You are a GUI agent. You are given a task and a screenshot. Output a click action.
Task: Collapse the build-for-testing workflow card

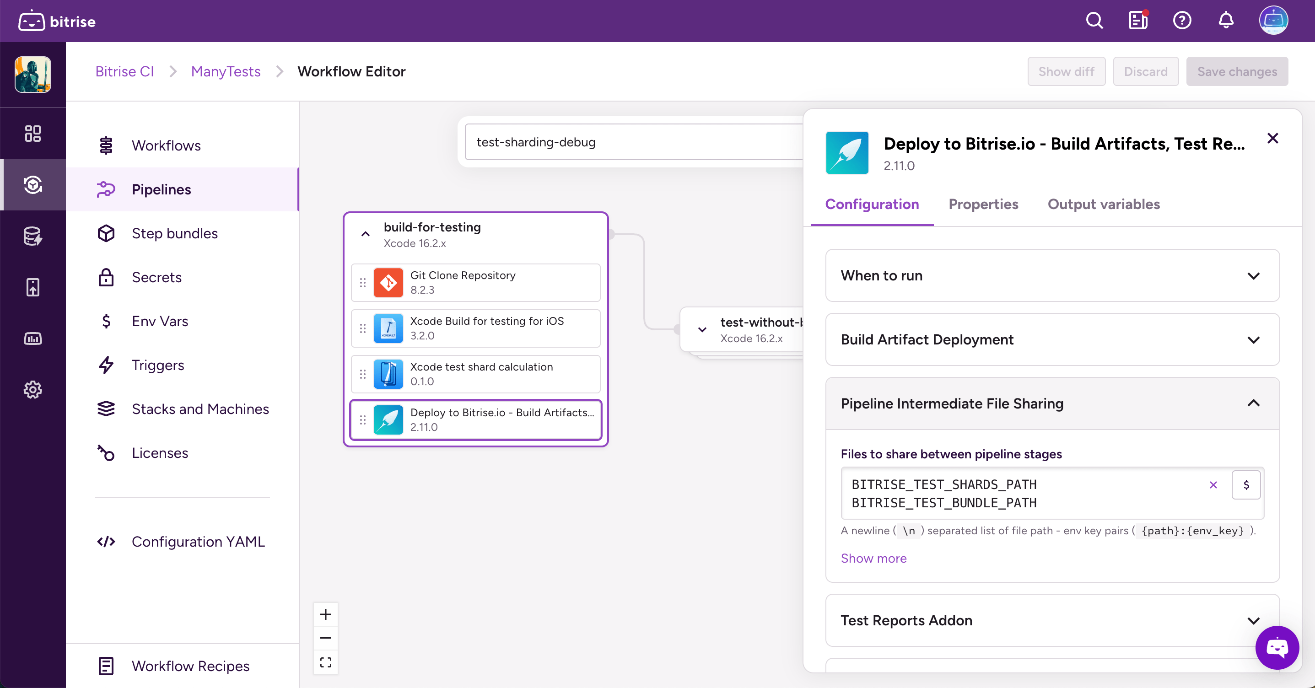366,234
